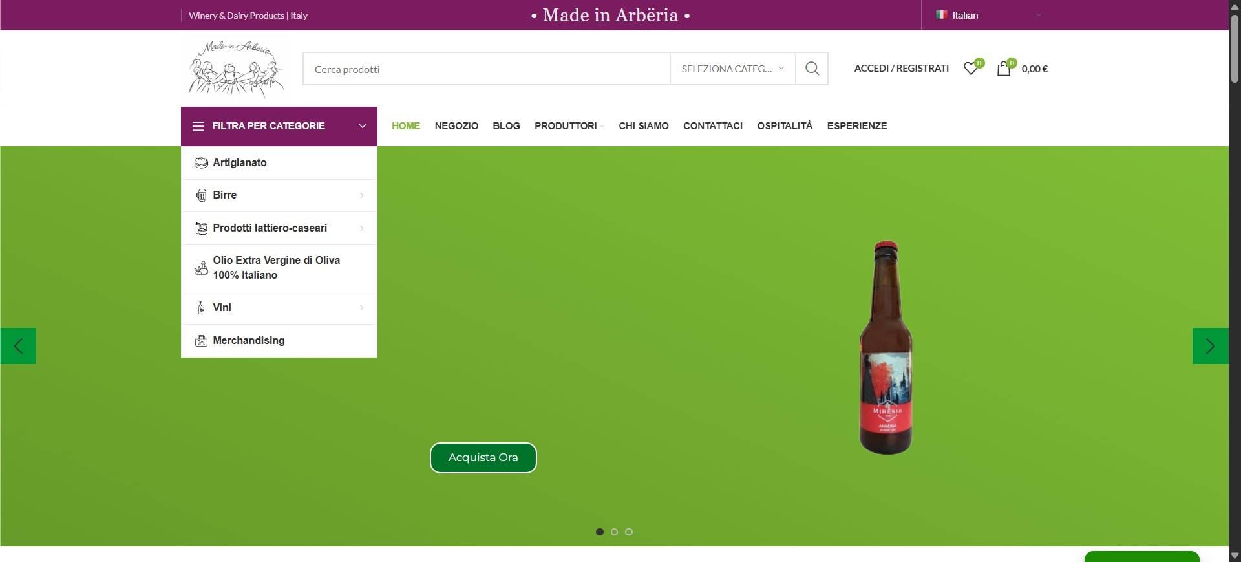Open the Seleziona Categoria dropdown

tap(732, 69)
